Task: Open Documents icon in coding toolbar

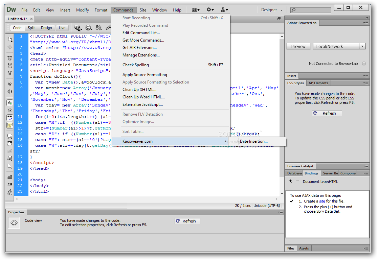Action: (10, 39)
